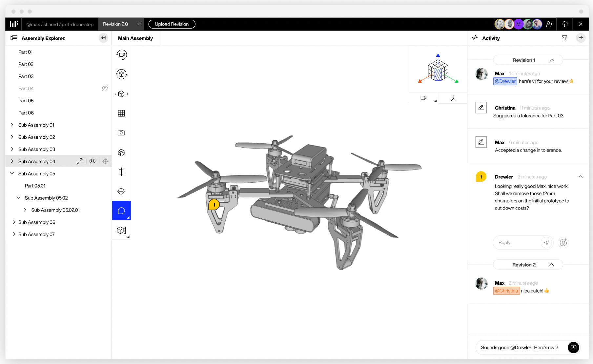Click Max's avatar in the Revision 2 comment

tap(481, 283)
